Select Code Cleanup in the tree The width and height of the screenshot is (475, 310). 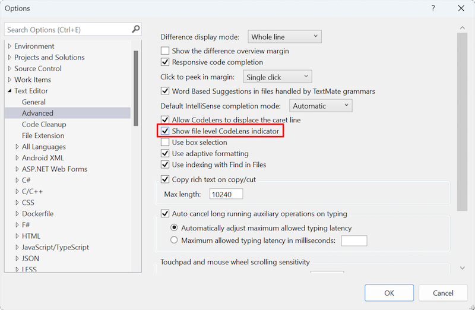[44, 124]
